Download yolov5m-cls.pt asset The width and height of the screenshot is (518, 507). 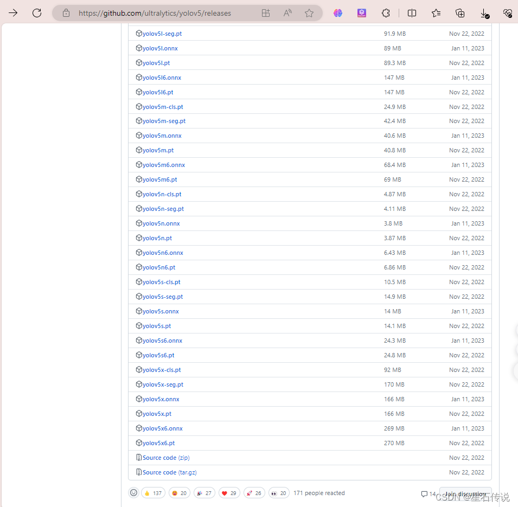tap(163, 107)
